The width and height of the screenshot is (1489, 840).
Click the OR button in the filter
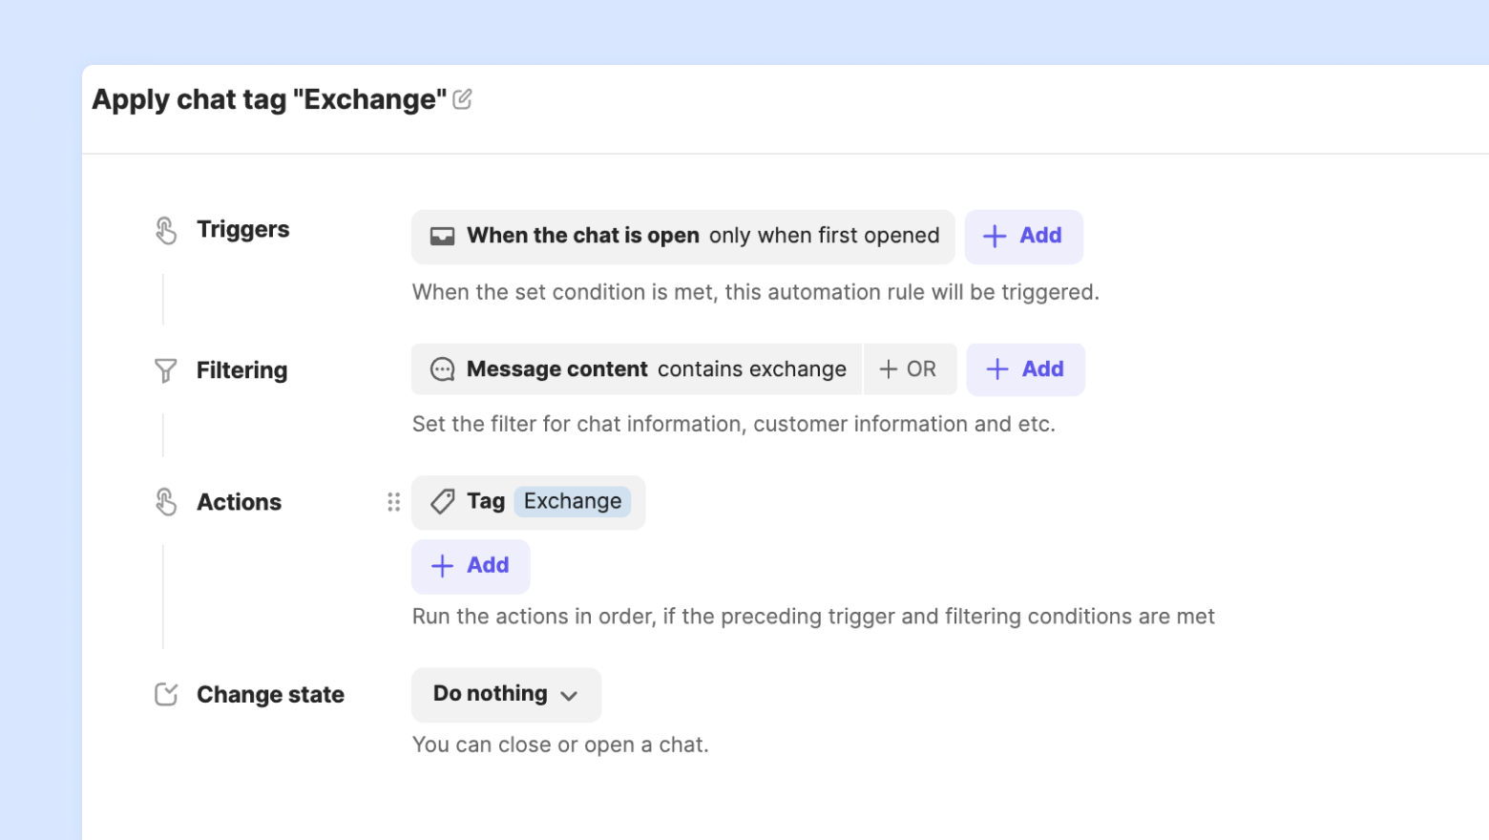click(x=909, y=369)
